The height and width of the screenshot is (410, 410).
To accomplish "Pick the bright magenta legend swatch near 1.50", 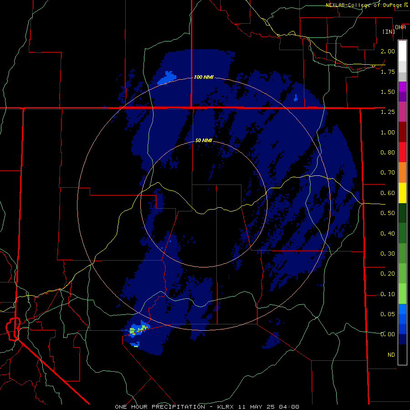I will (x=402, y=87).
